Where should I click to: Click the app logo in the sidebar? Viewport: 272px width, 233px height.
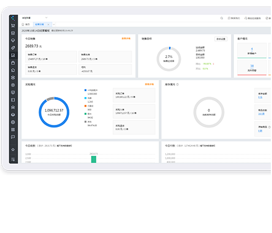[x=13, y=18]
